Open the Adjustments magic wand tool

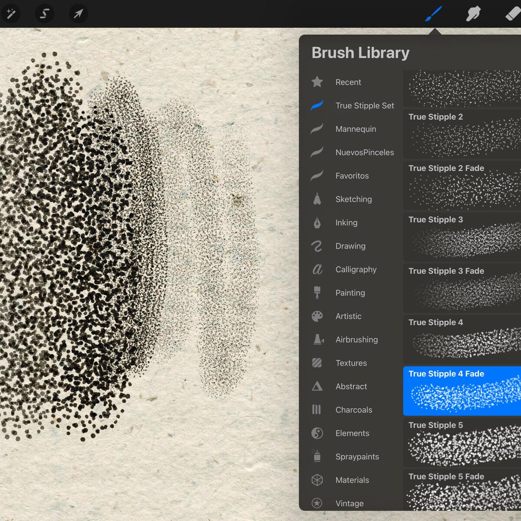[10, 14]
